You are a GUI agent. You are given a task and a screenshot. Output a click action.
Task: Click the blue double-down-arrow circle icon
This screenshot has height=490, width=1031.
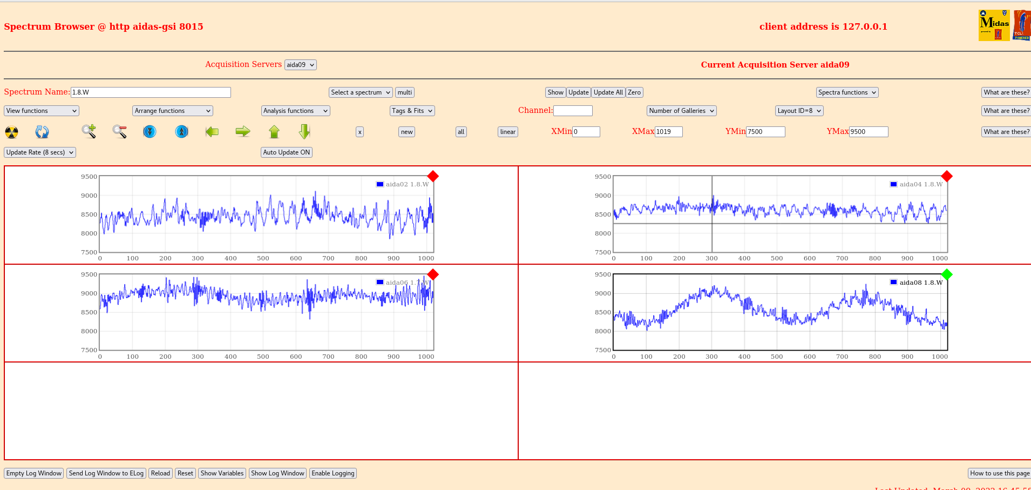[x=150, y=131]
